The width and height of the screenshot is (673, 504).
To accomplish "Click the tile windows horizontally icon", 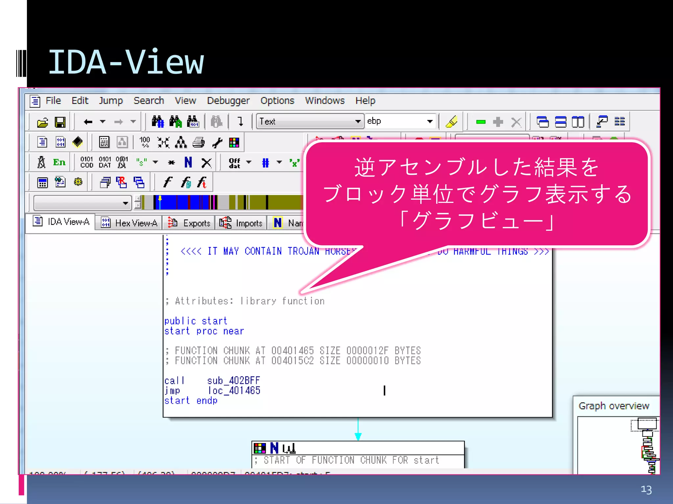I will pyautogui.click(x=561, y=122).
